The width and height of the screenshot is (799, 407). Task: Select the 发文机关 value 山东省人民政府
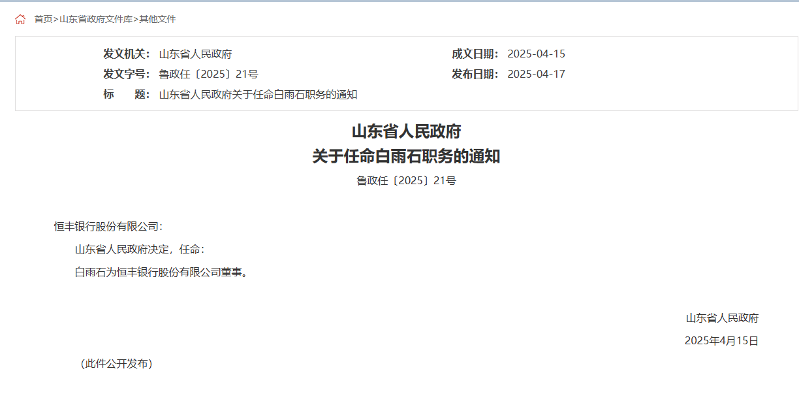click(x=196, y=54)
